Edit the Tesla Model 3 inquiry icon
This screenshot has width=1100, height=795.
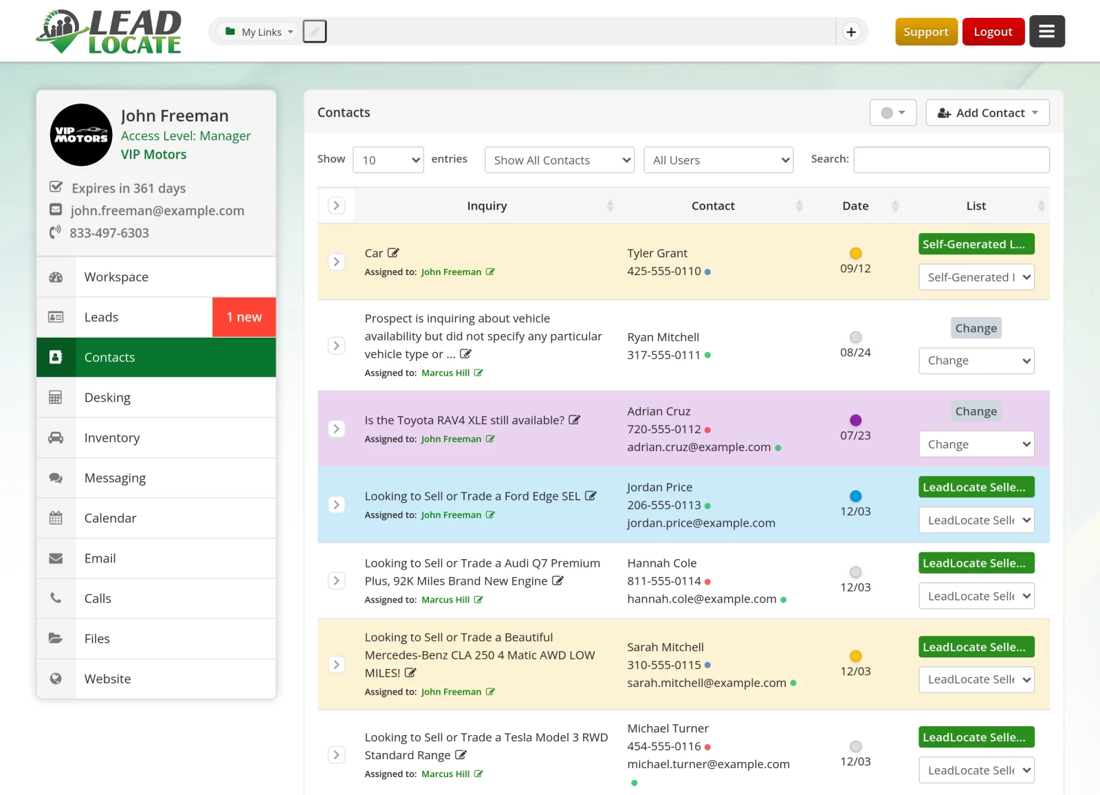click(x=461, y=755)
